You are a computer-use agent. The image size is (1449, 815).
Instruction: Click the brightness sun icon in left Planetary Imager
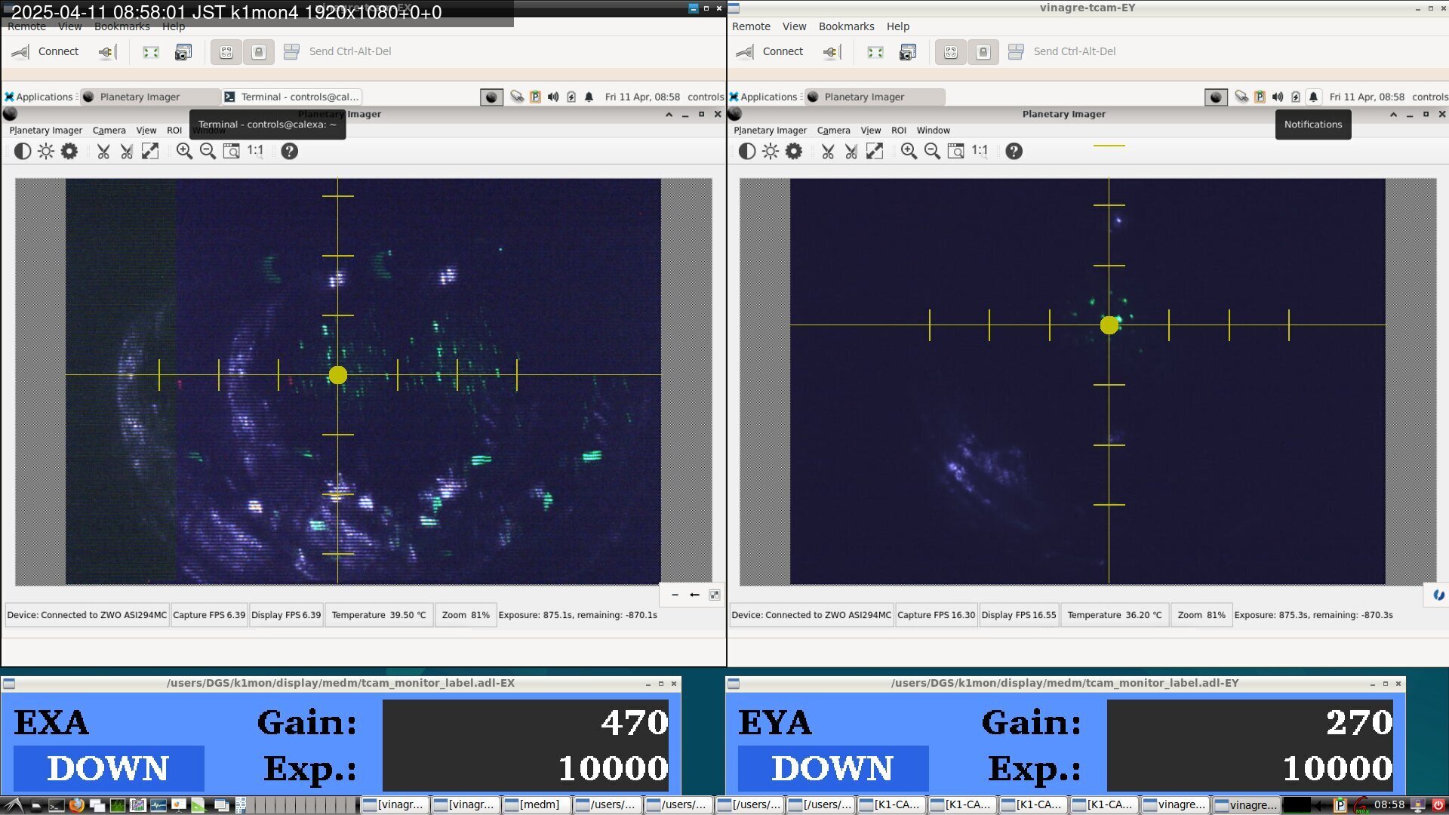(46, 151)
